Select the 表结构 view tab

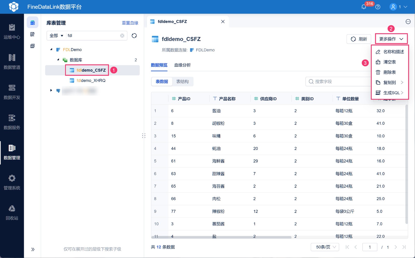182,82
